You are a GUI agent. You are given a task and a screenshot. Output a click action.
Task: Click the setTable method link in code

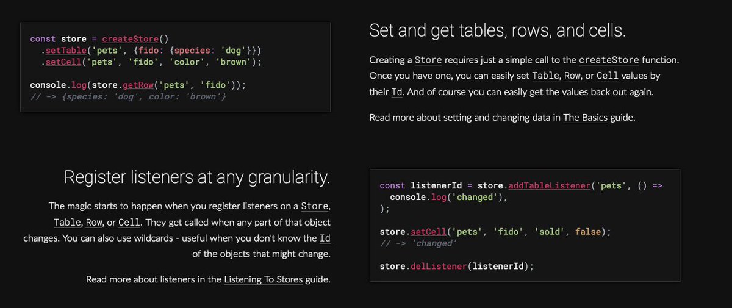click(65, 50)
